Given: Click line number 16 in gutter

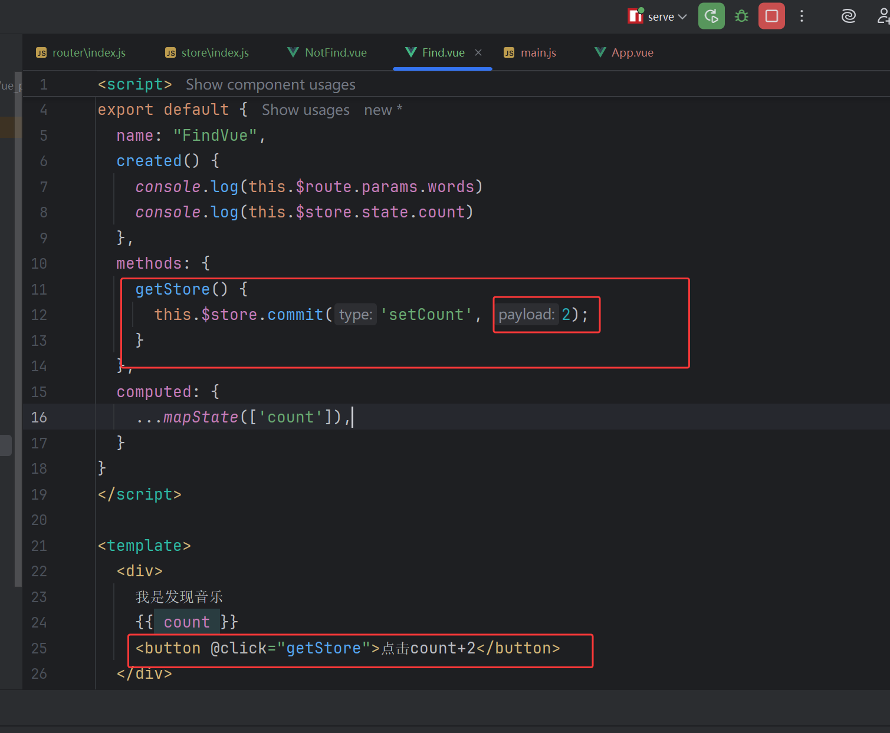Looking at the screenshot, I should (x=39, y=417).
